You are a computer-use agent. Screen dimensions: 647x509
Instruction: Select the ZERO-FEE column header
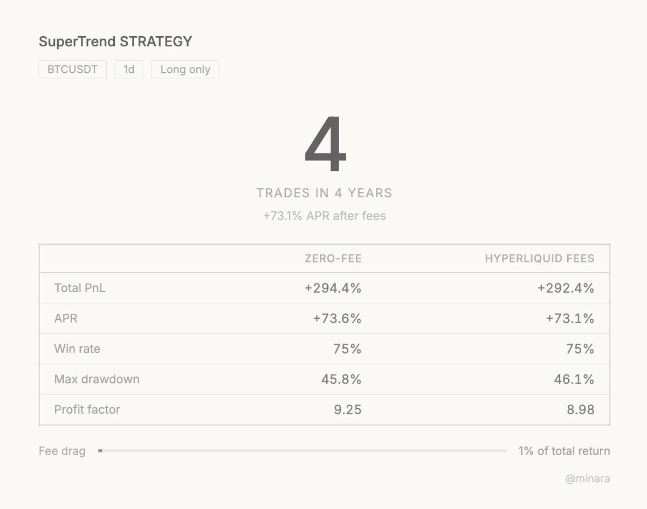click(x=333, y=259)
